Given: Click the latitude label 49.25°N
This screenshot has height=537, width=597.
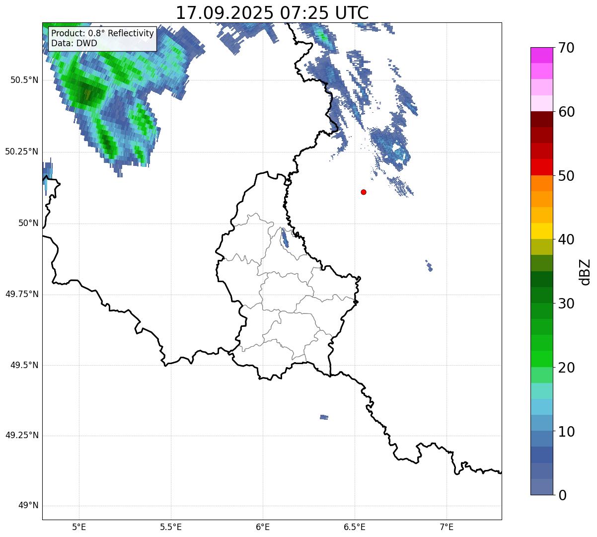Looking at the screenshot, I should [21, 436].
